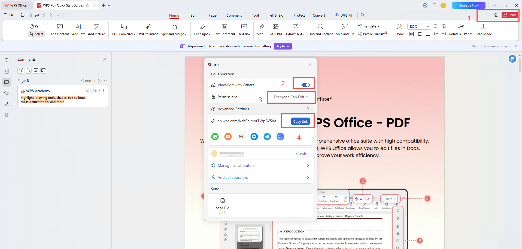The height and width of the screenshot is (249, 522).
Task: Click Manage collaborators link
Action: click(x=236, y=165)
